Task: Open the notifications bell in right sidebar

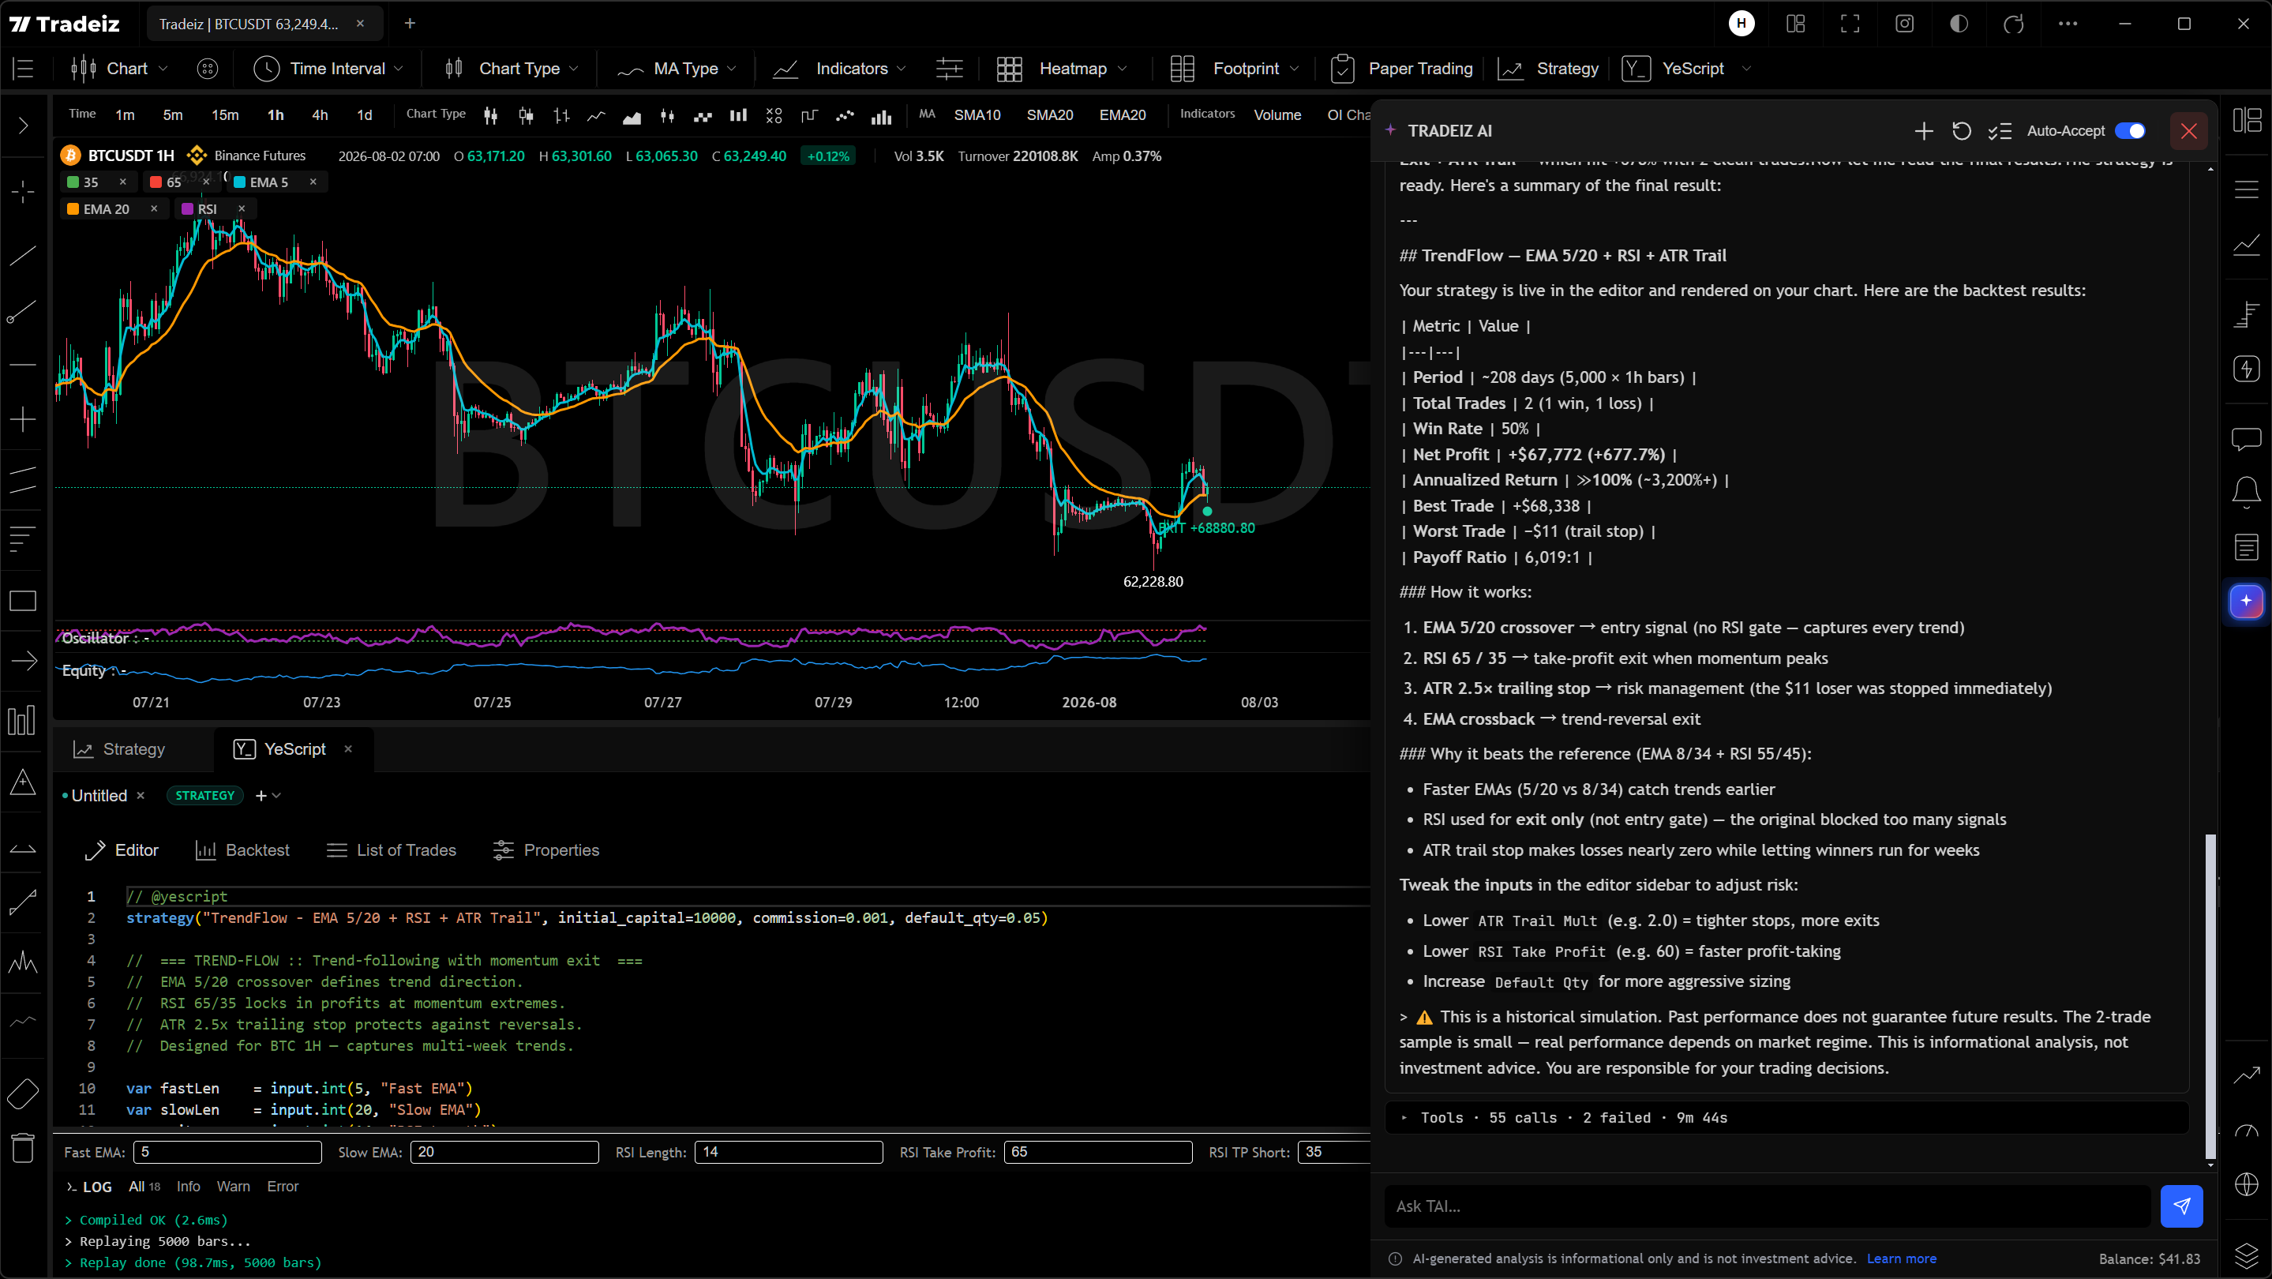Action: pos(2245,491)
